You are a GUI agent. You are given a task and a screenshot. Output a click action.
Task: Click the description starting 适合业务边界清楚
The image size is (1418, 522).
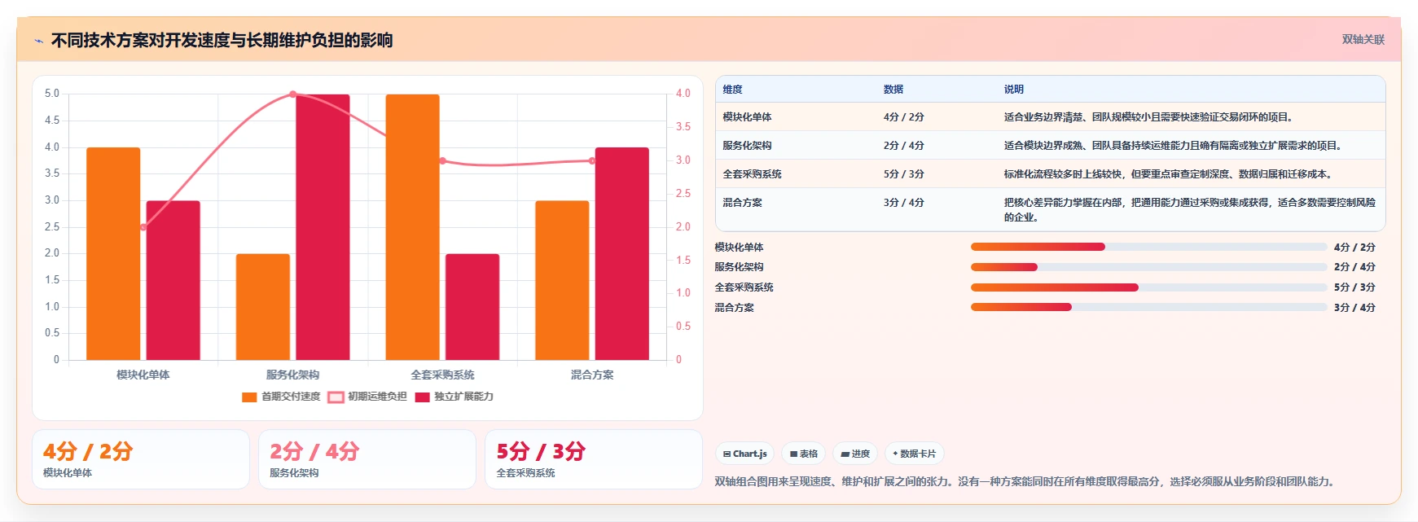(x=1148, y=117)
